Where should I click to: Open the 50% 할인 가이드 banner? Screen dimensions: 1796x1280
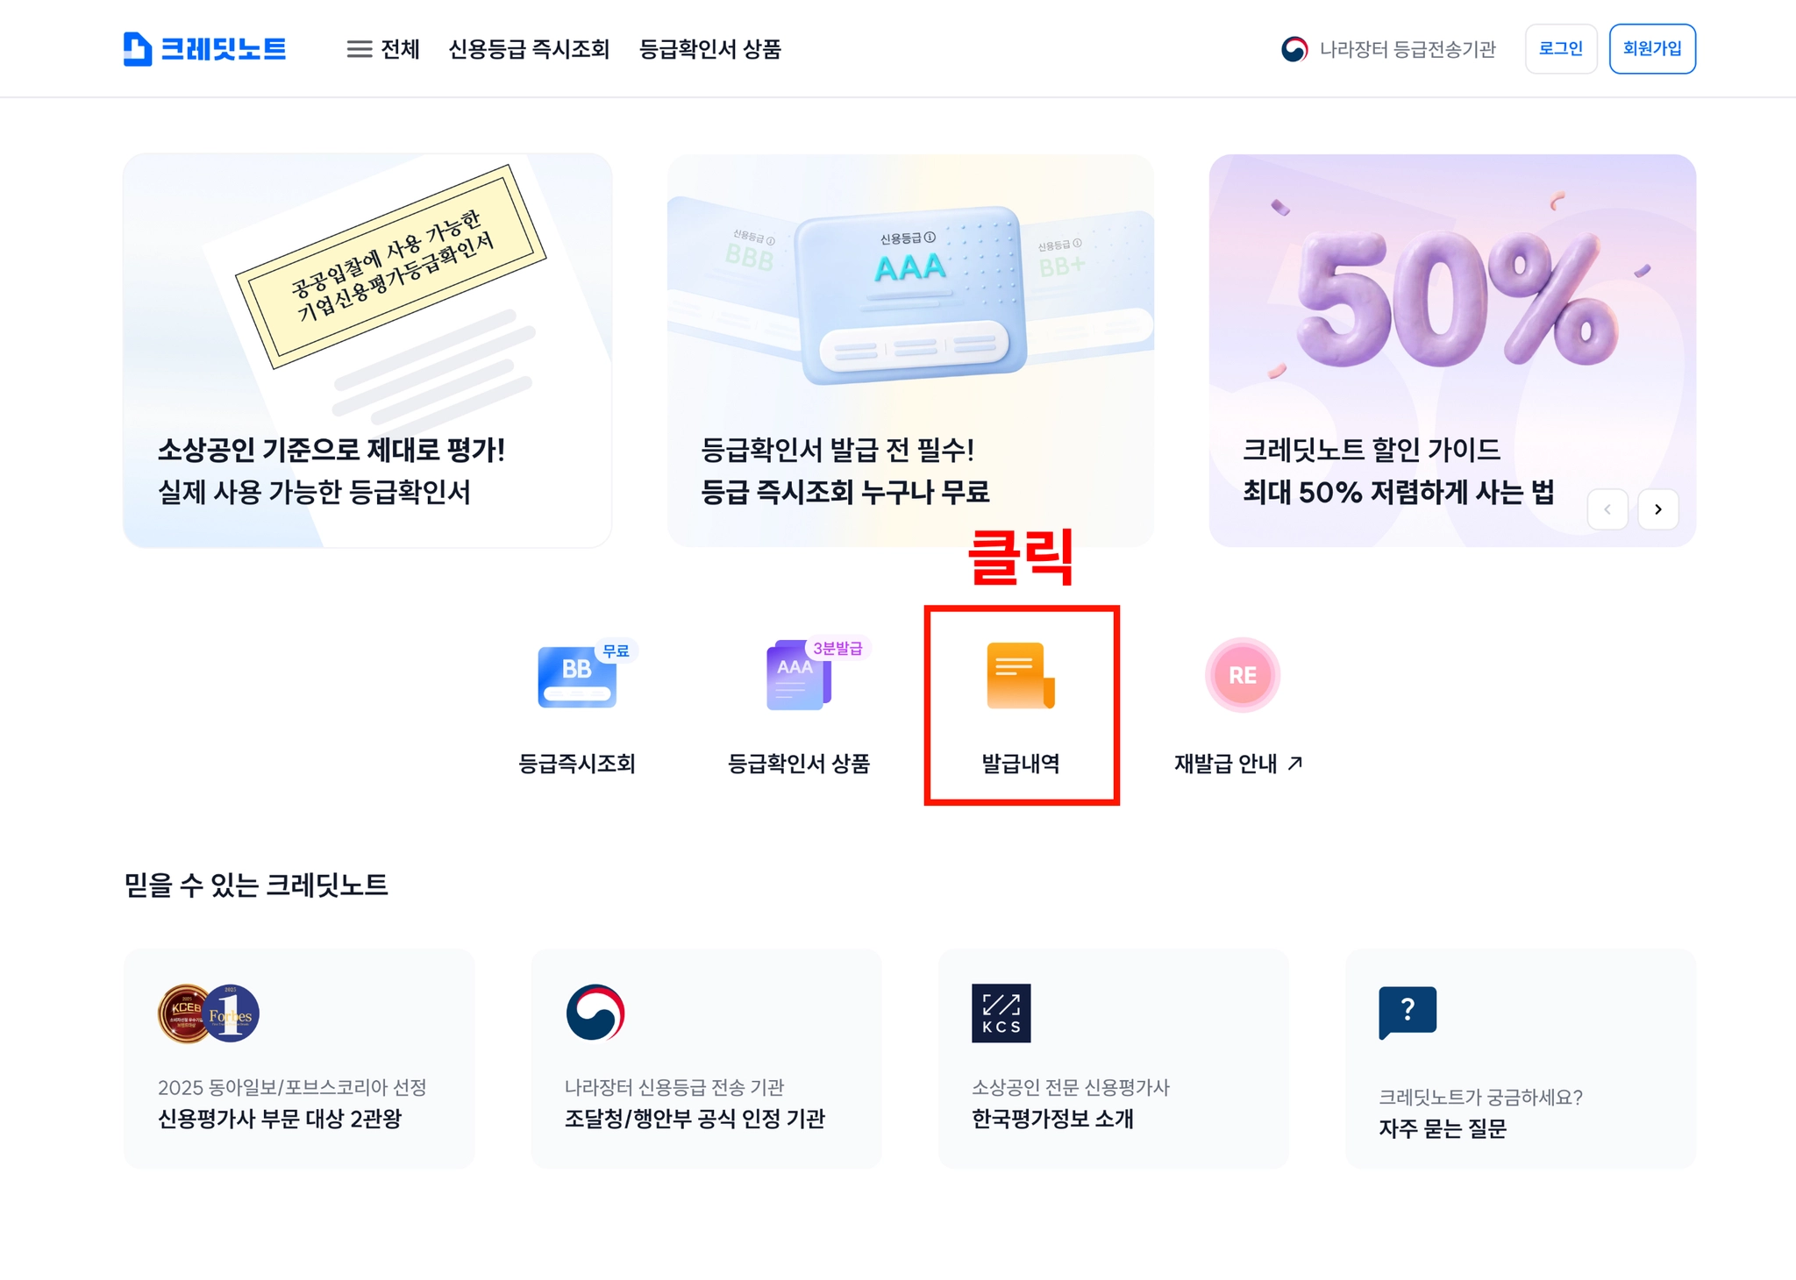tap(1452, 351)
